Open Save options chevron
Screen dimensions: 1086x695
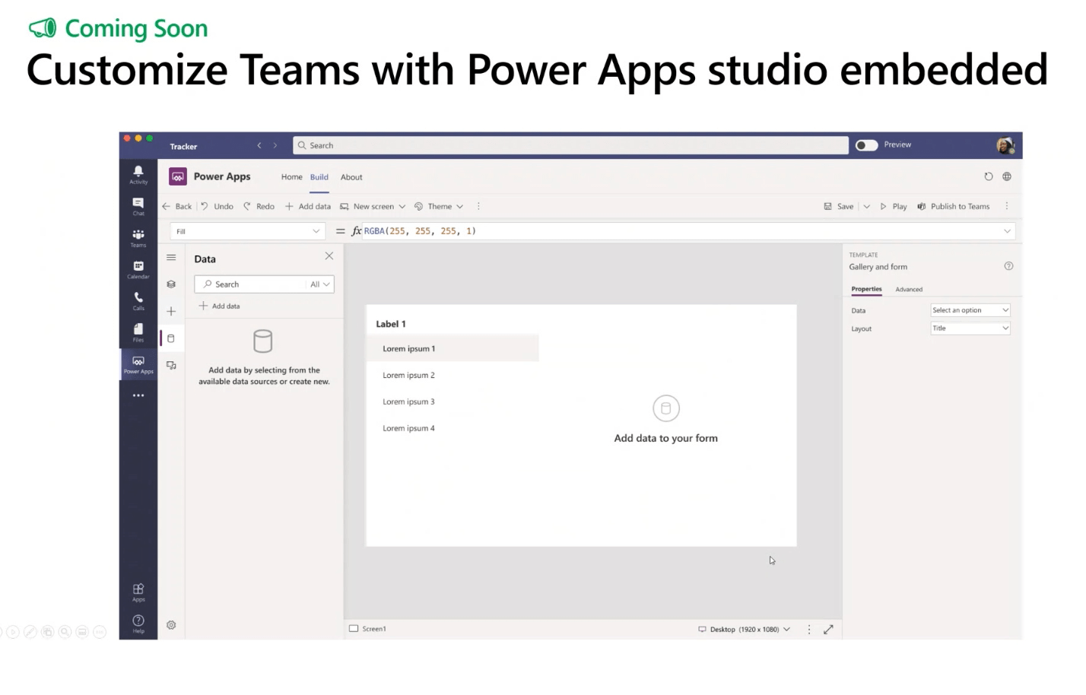point(866,206)
